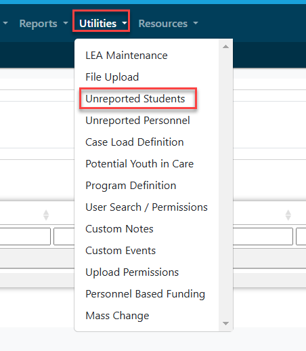
Task: Click right column sort arrows icon
Action: tap(288, 215)
